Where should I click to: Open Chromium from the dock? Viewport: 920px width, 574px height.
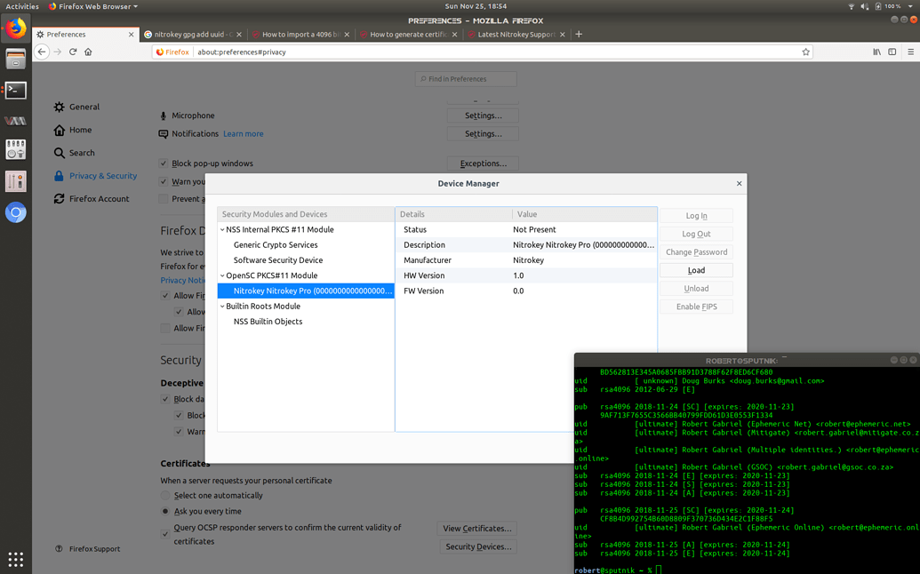click(x=15, y=212)
